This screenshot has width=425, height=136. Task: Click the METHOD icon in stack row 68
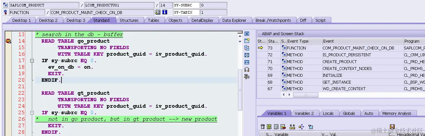(284, 82)
